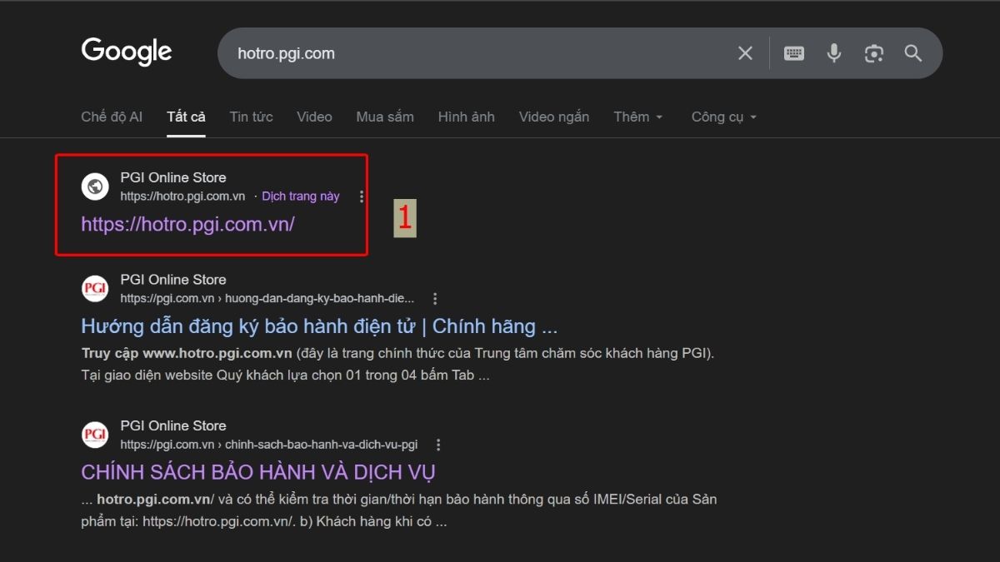Activate voice search with the microphone icon

coord(833,52)
